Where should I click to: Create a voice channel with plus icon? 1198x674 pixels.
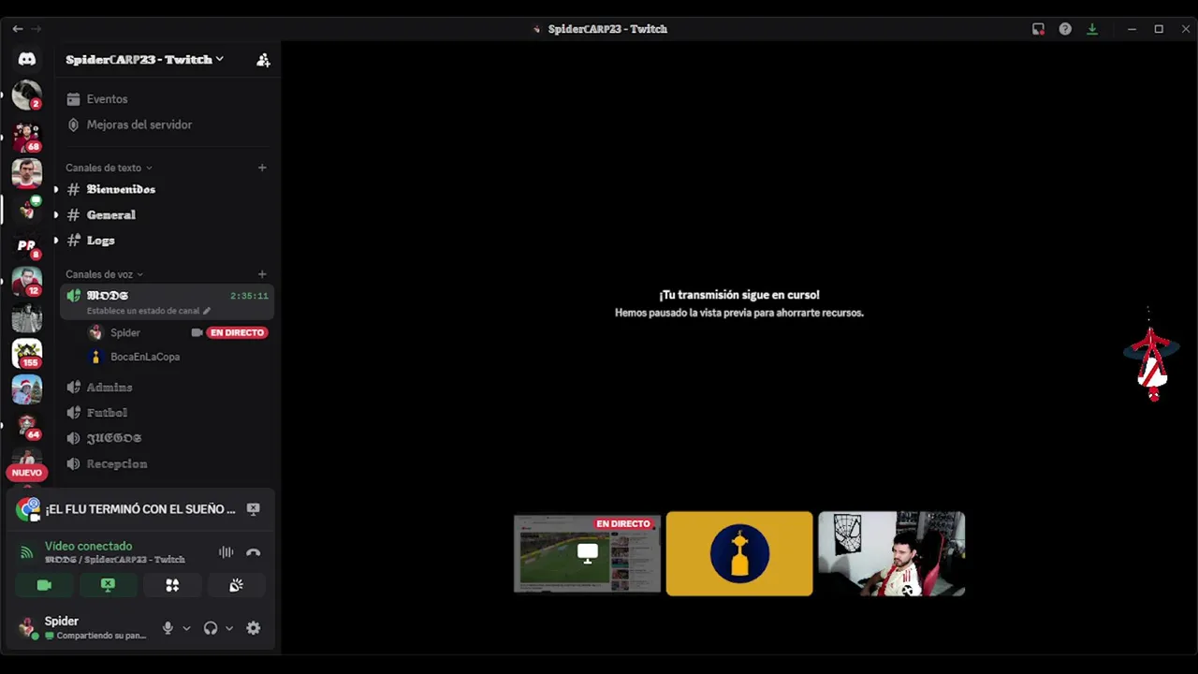tap(262, 274)
